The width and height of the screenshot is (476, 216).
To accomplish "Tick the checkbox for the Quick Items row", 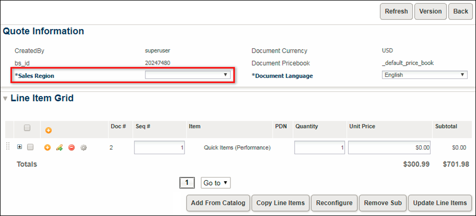I will [x=30, y=147].
